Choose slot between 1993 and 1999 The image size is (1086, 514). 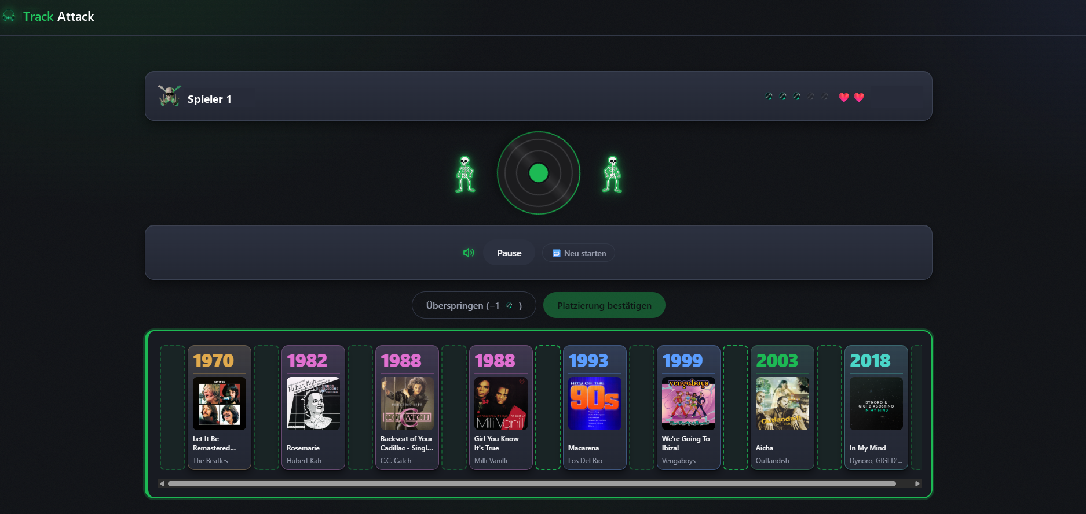click(642, 408)
